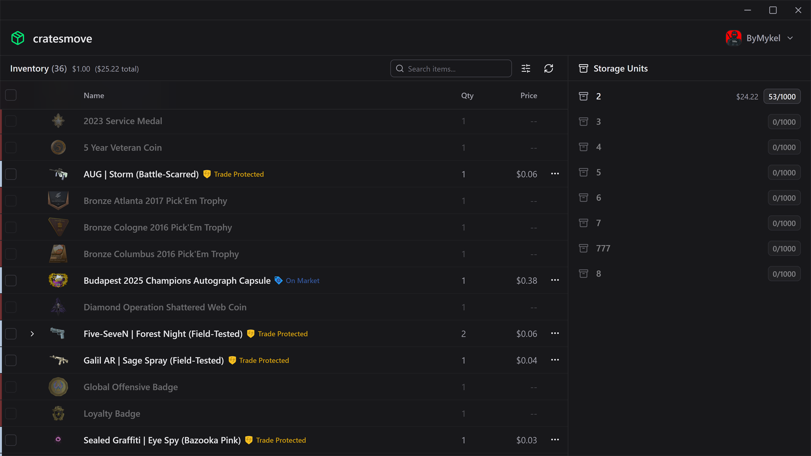Open the more options for Galil AR Sage Spray

point(555,360)
